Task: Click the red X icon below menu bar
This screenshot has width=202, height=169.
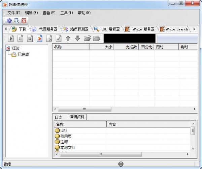Action: [x=24, y=21]
